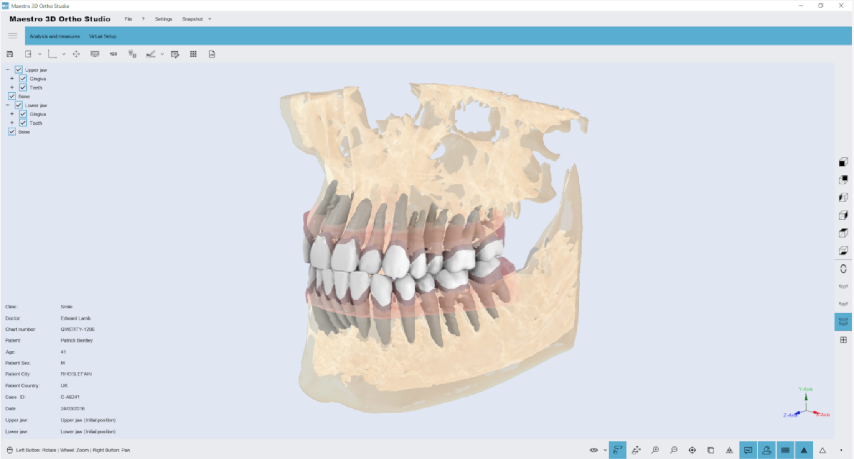Viewport: 854px width, 459px height.
Task: Open the Settings menu
Action: pos(163,19)
